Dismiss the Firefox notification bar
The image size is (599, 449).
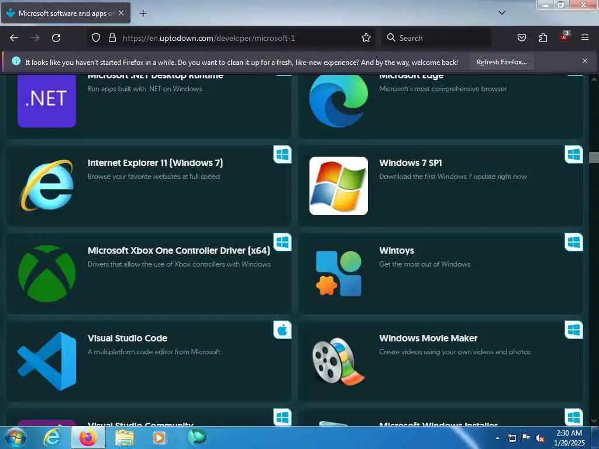pyautogui.click(x=584, y=61)
